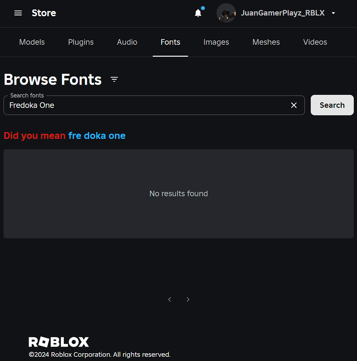The width and height of the screenshot is (357, 361).
Task: Select the Fonts tab
Action: tap(170, 42)
